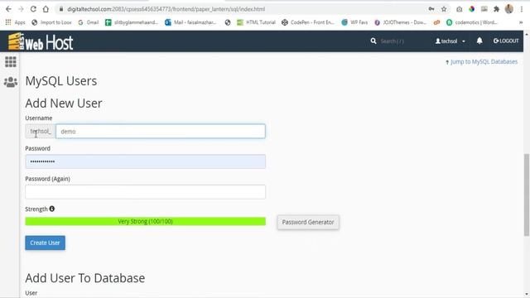Open the browser home page icon

[x=46, y=9]
